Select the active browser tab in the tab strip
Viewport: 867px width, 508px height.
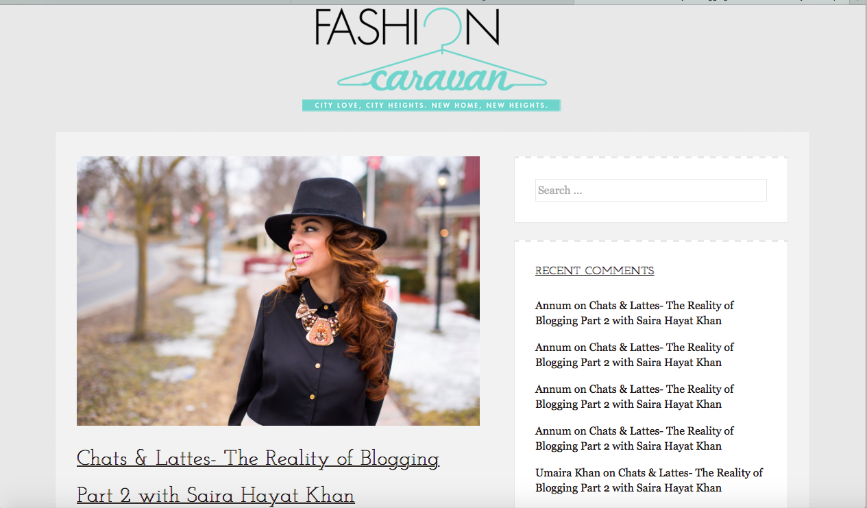point(432,2)
